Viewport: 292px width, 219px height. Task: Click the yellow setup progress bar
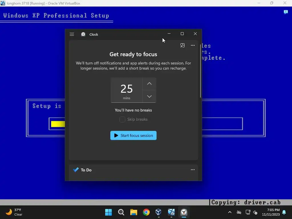58,124
